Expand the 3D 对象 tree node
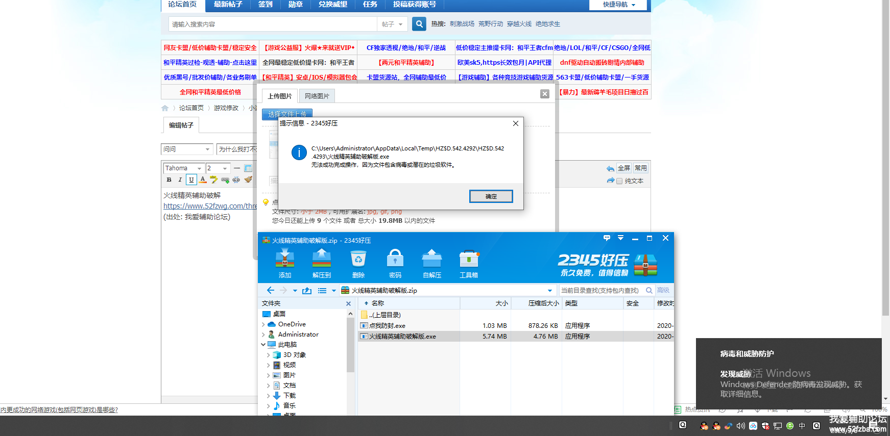The height and width of the screenshot is (436, 890). [269, 355]
